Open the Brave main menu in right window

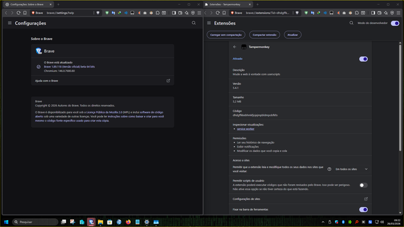[398, 13]
